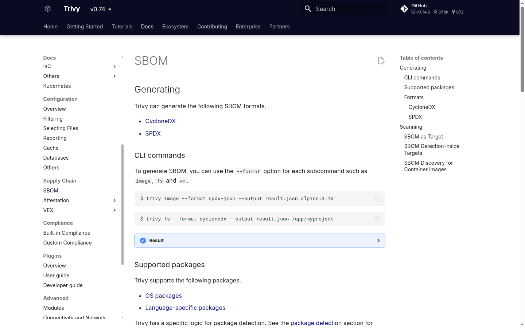Open Reporting in the sidebar
525x328 pixels.
pos(55,138)
